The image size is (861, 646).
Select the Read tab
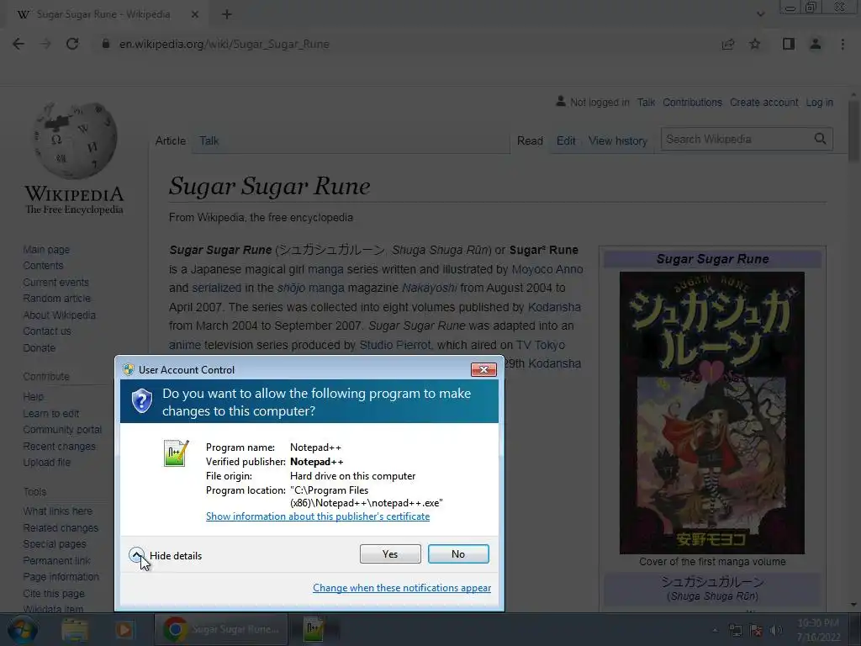530,140
